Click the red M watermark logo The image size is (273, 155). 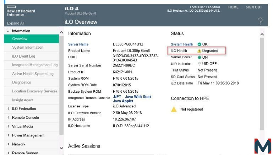pos(263,146)
